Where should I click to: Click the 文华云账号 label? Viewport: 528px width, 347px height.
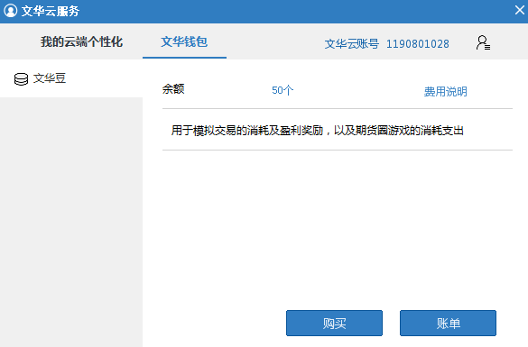pyautogui.click(x=352, y=43)
